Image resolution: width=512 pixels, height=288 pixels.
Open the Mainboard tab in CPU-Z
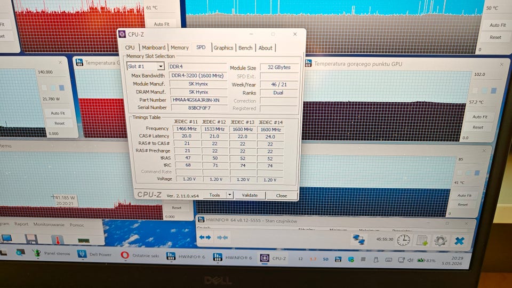tap(154, 47)
